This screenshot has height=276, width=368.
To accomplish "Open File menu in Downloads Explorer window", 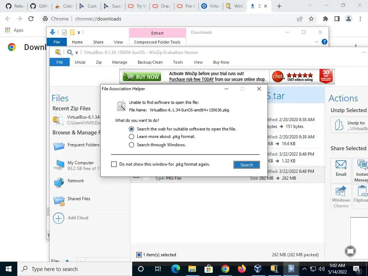I will point(57,42).
